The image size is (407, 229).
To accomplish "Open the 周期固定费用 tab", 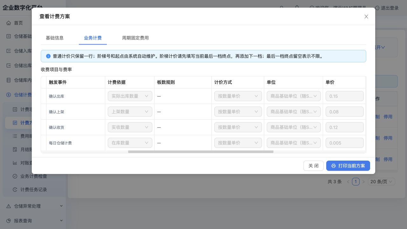I will [135, 38].
